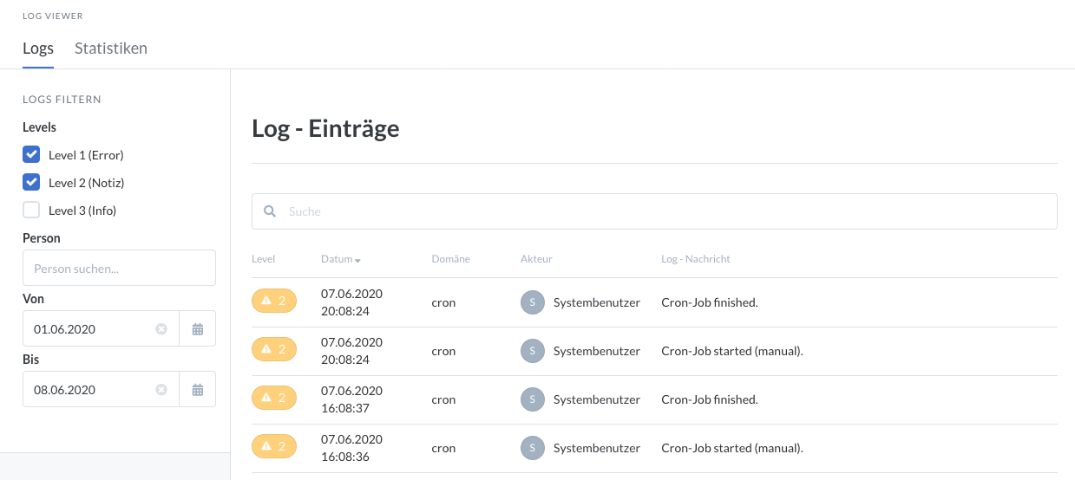This screenshot has height=480, width=1075.
Task: Uncheck Level 1 (Error) filter
Action: [x=32, y=155]
